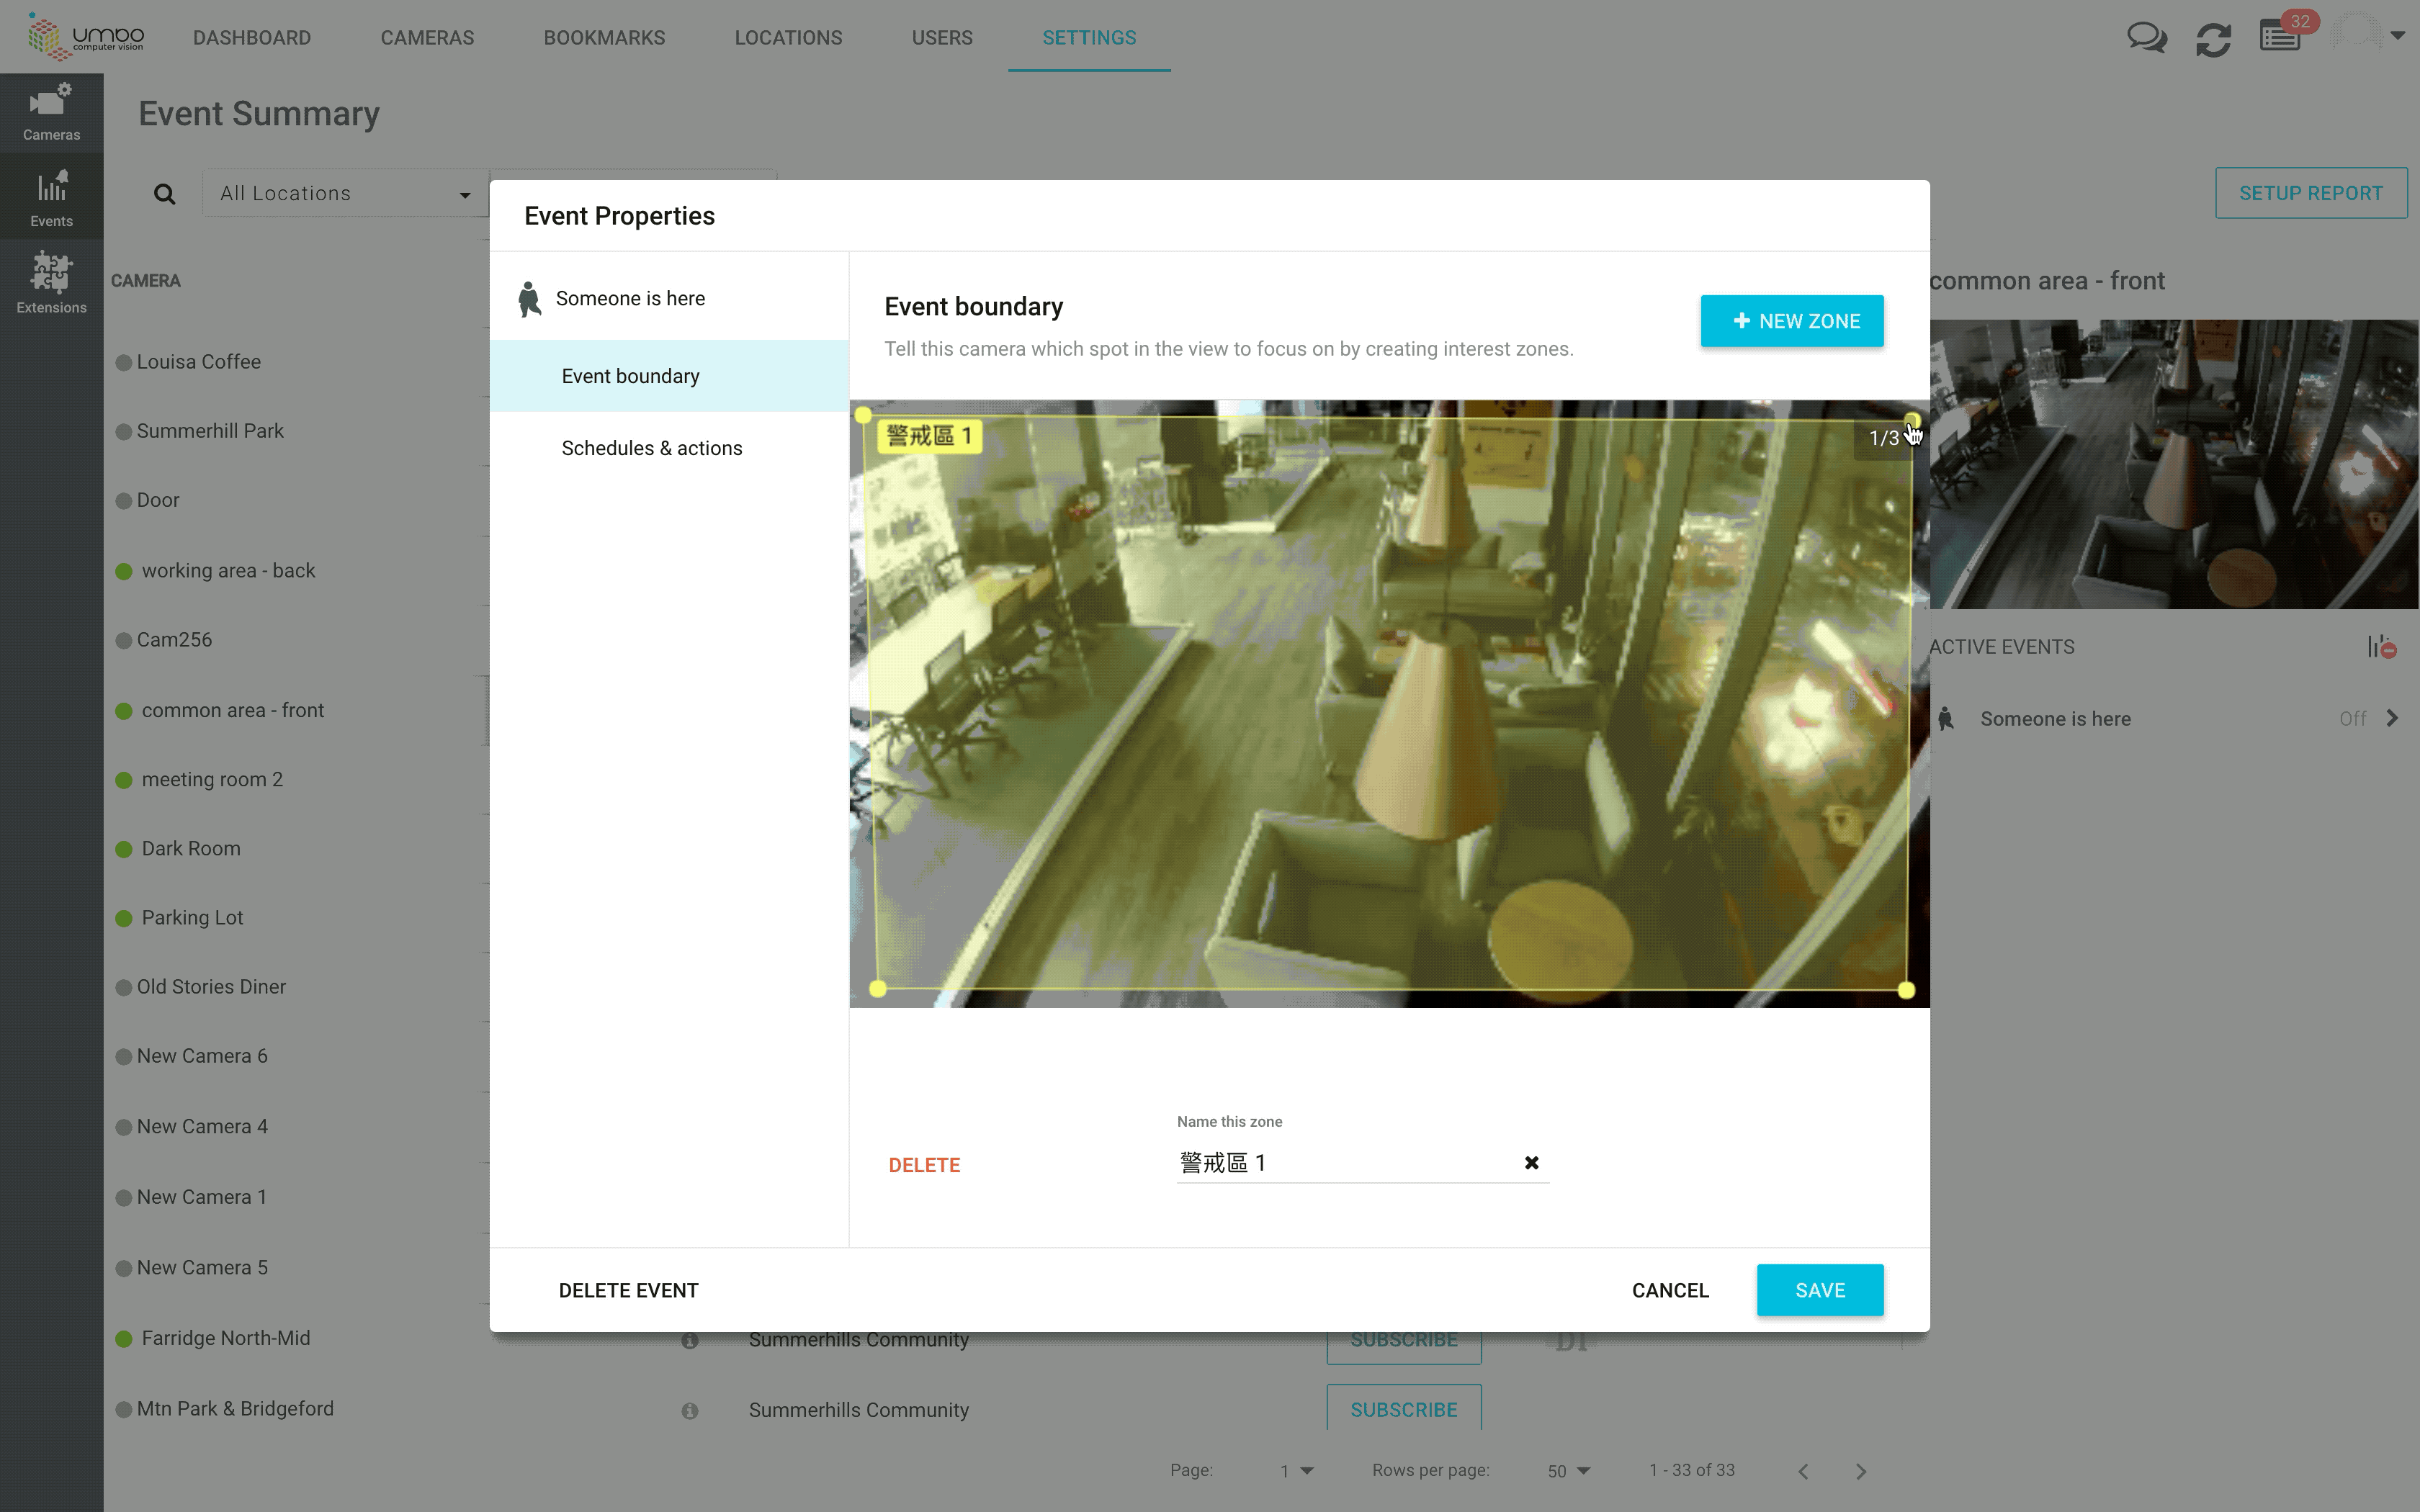Expand Someone is here event chevron
The width and height of the screenshot is (2420, 1512).
[x=2392, y=719]
